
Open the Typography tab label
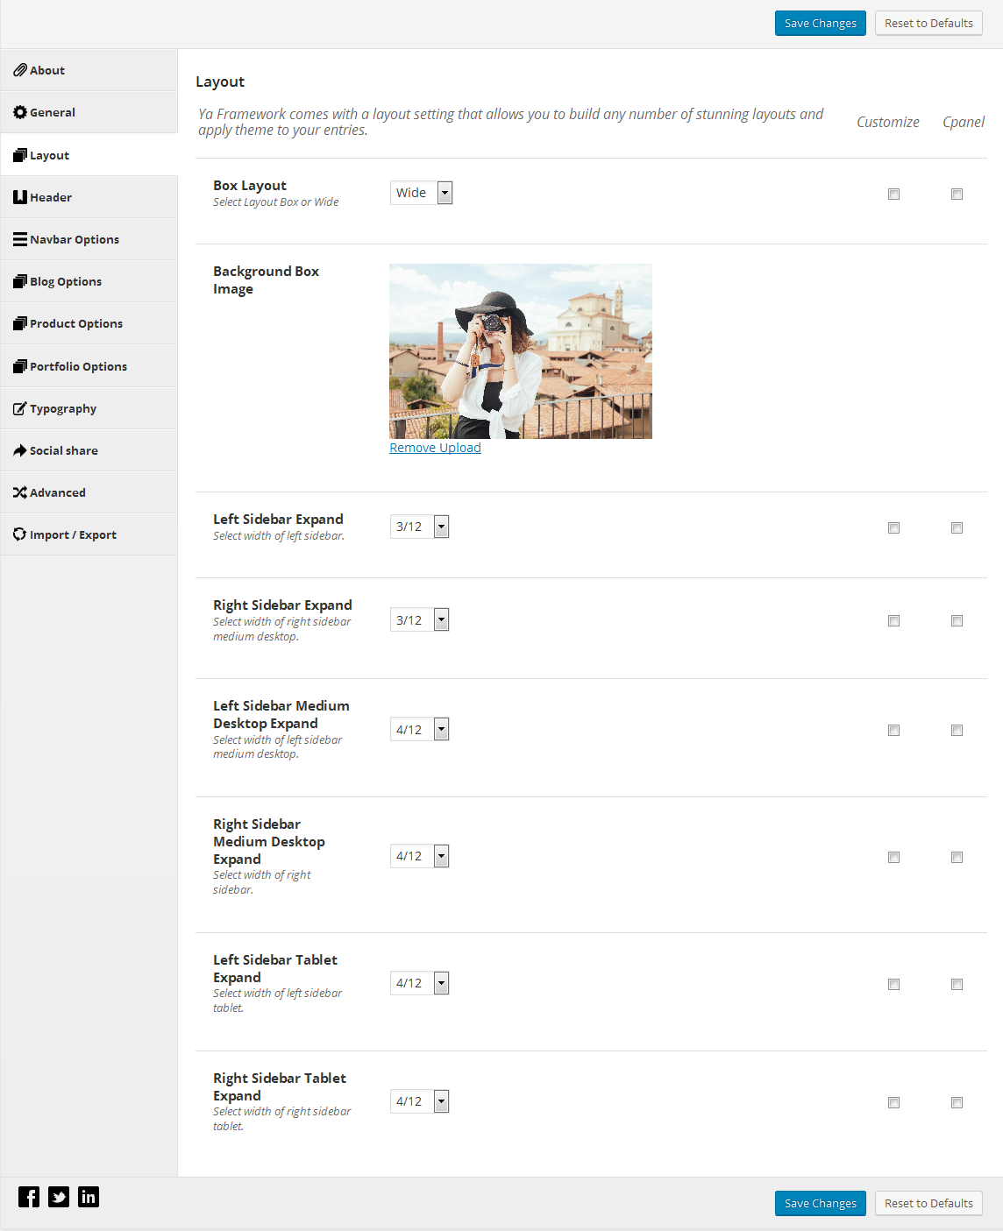tap(63, 408)
